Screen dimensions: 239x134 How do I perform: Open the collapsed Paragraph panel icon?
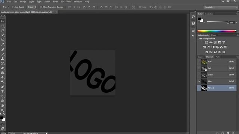[x=193, y=36]
